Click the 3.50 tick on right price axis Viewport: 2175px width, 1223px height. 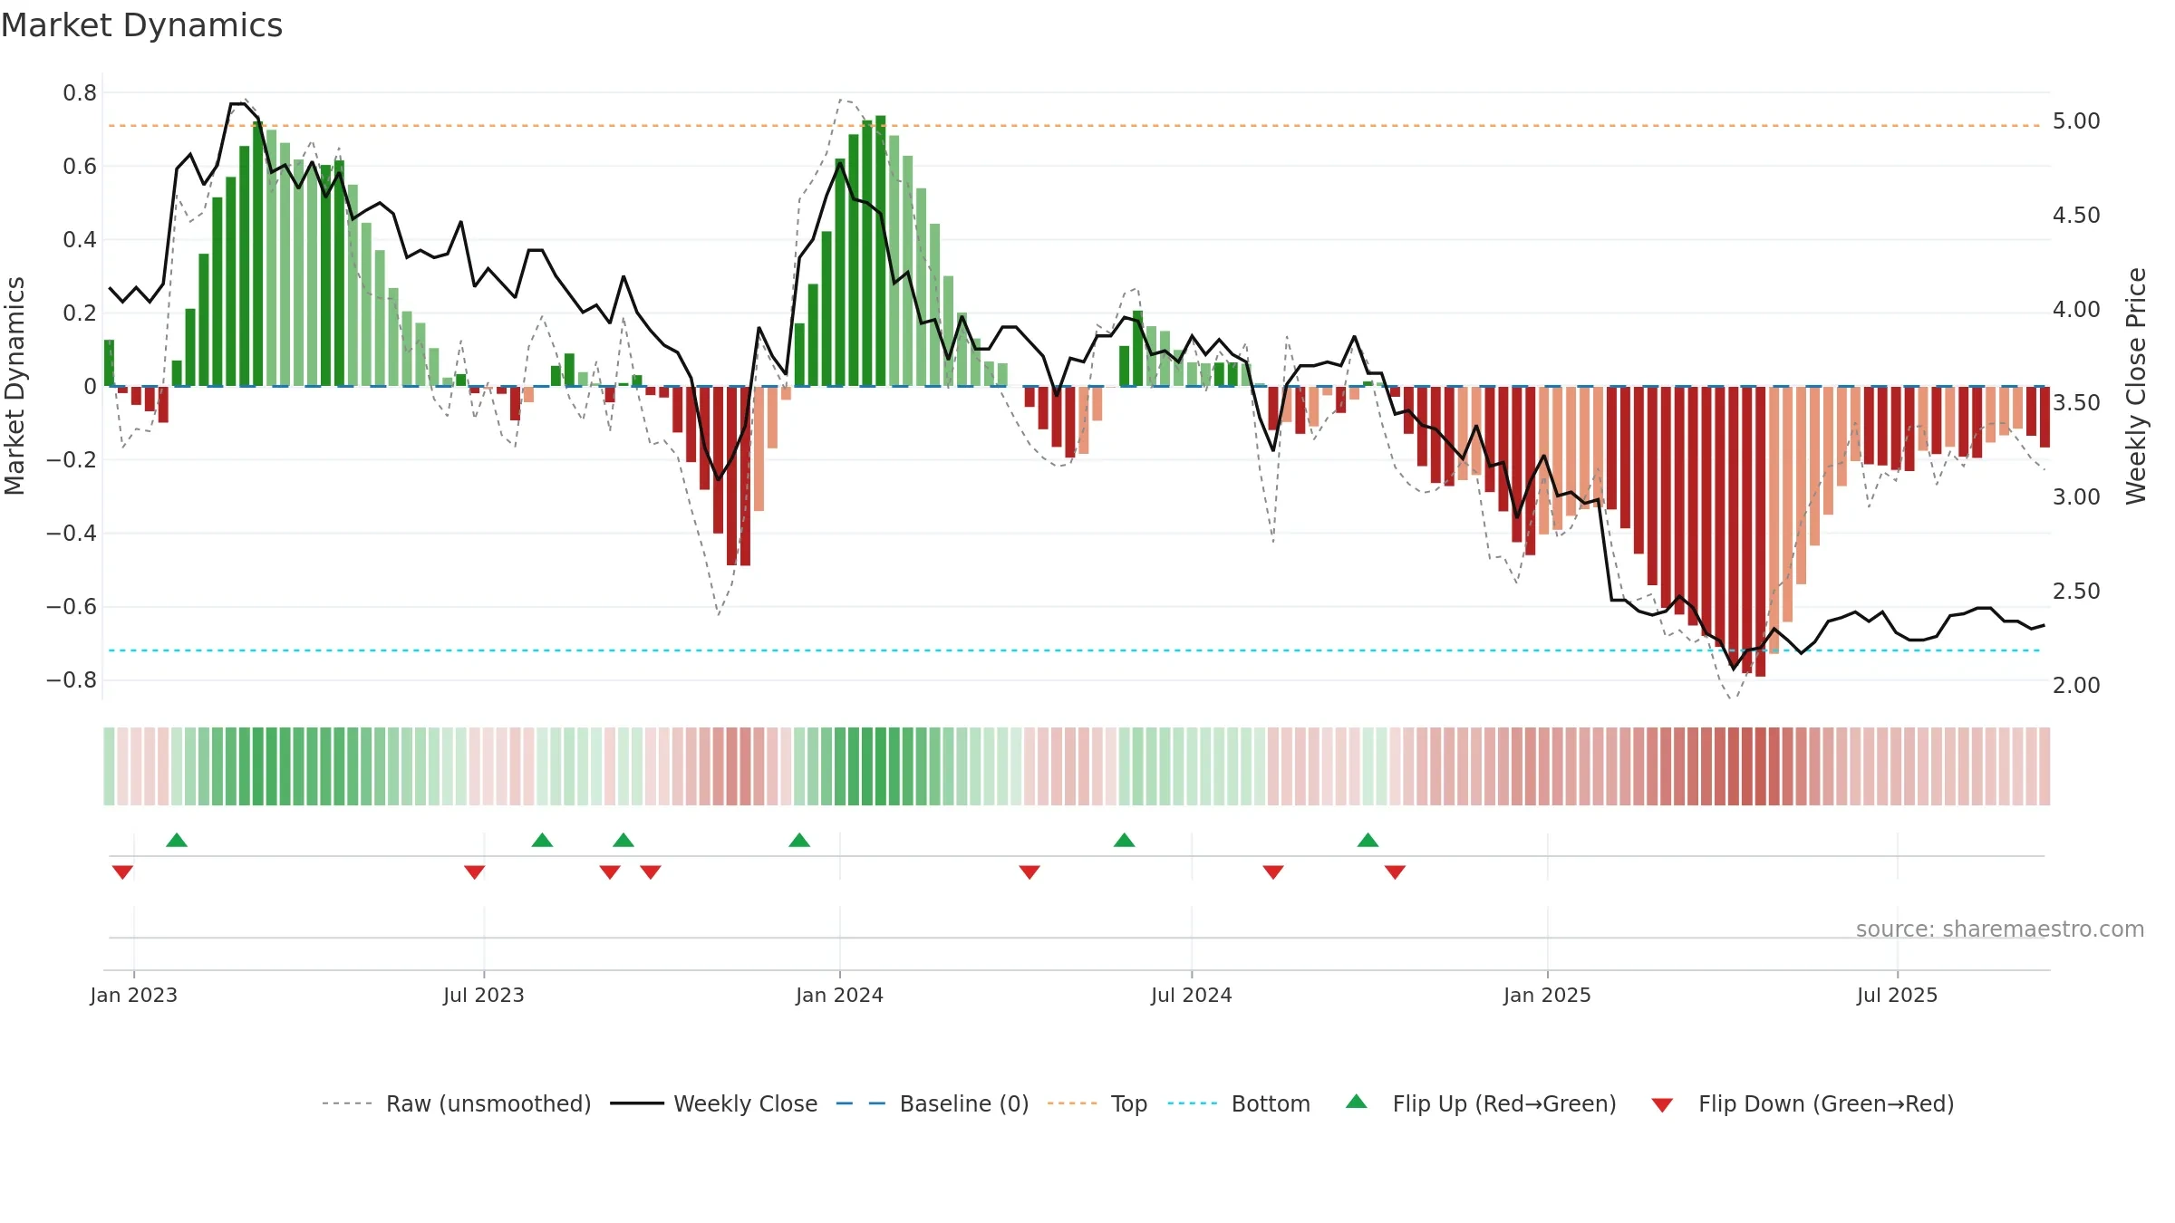(x=2076, y=402)
